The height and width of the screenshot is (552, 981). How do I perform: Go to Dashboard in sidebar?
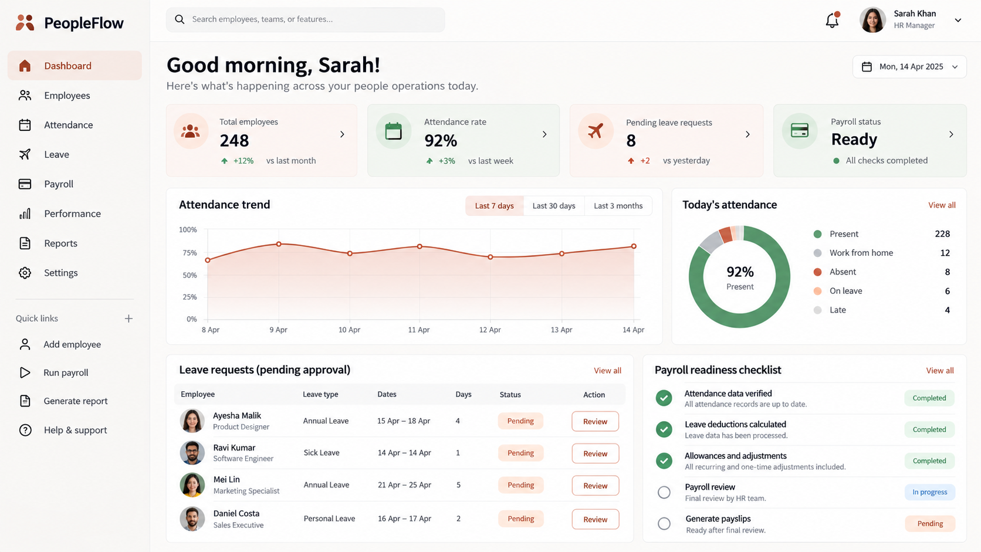pos(75,66)
